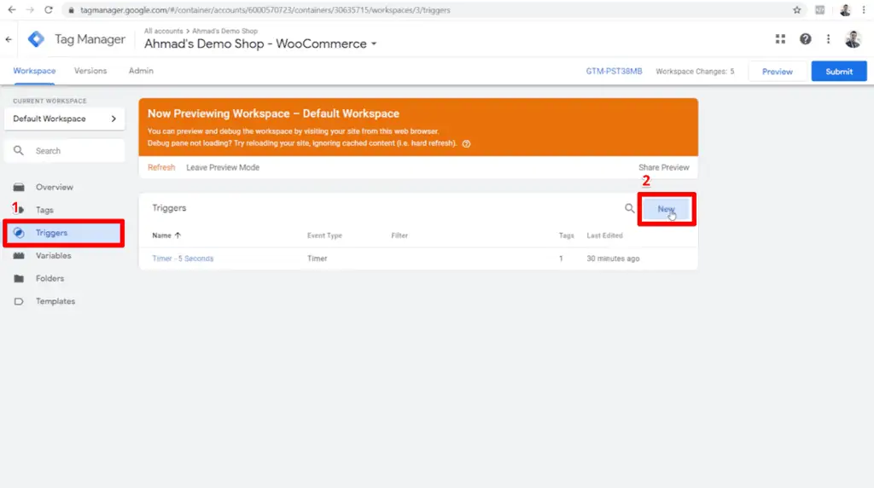This screenshot has height=488, width=874.
Task: Click Share Preview
Action: [663, 167]
